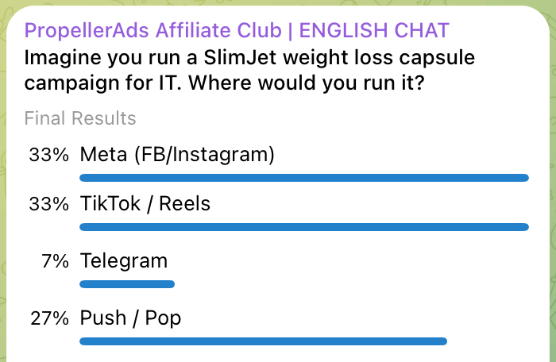Click the 7% figure beside Telegram
This screenshot has height=362, width=556.
(x=55, y=260)
